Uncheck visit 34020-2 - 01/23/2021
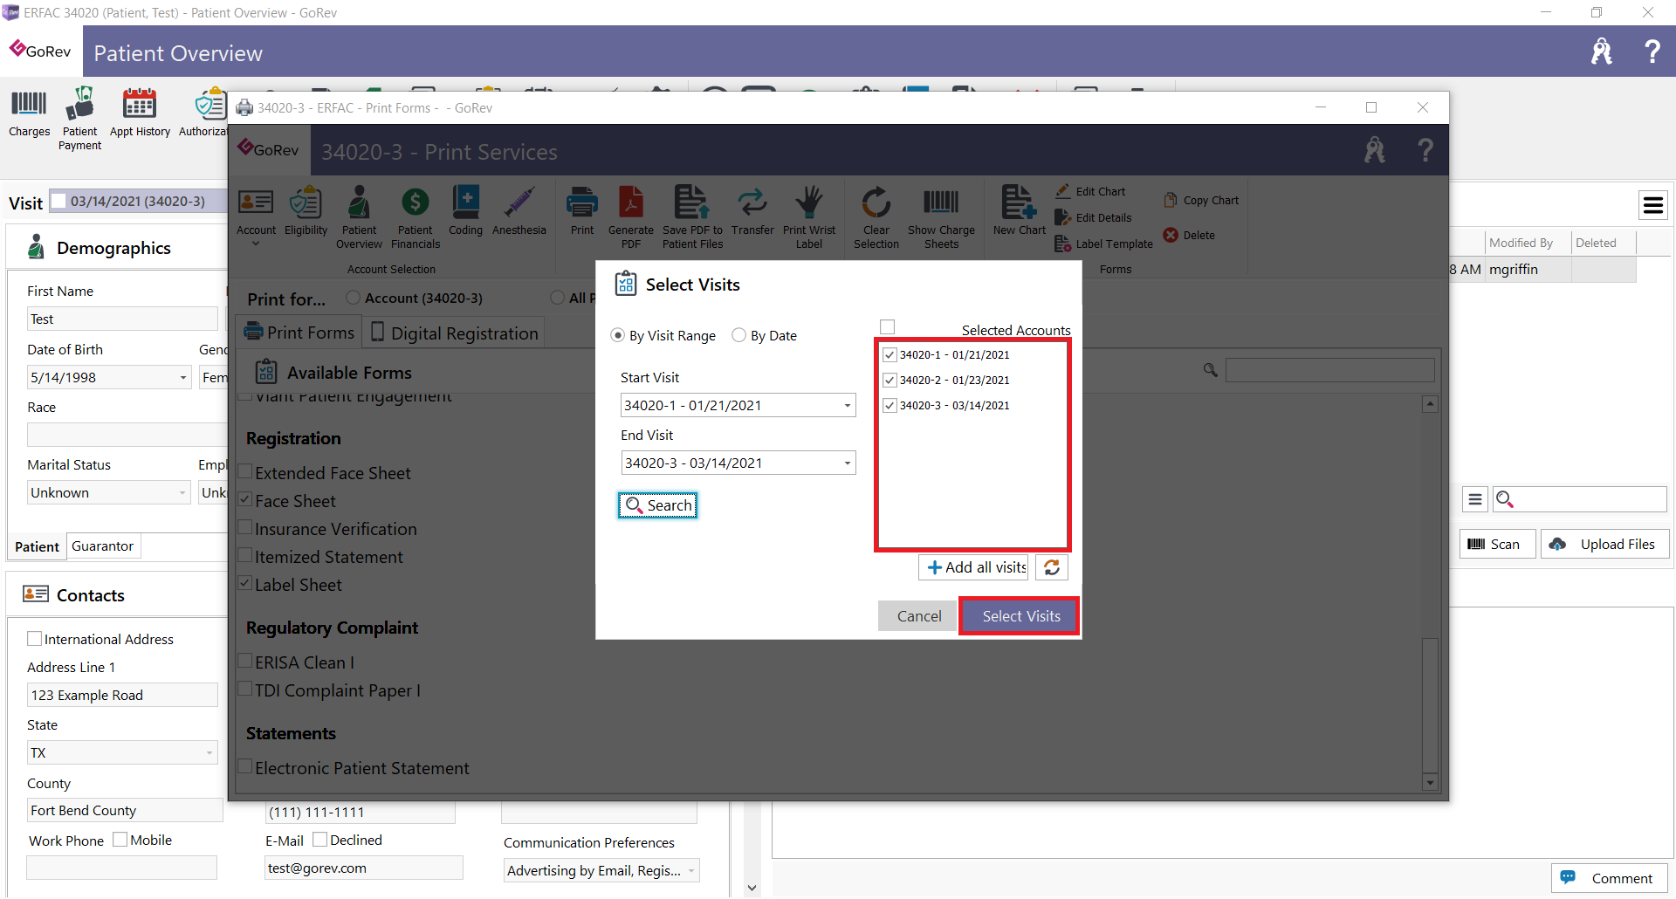 pos(890,381)
